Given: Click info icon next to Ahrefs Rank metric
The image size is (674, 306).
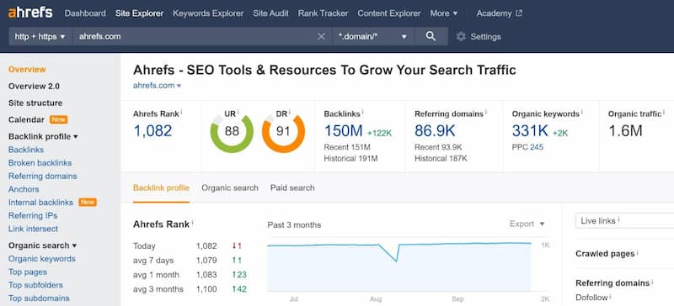Looking at the screenshot, I should [x=181, y=112].
